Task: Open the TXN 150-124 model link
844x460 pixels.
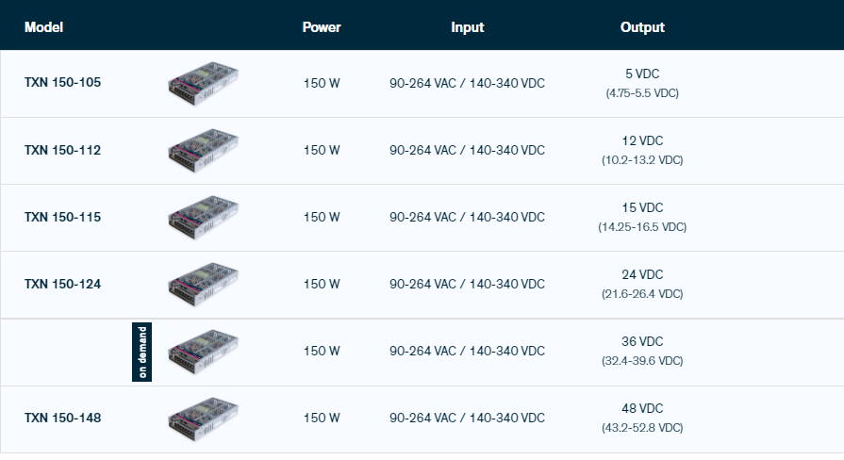Action: click(62, 284)
